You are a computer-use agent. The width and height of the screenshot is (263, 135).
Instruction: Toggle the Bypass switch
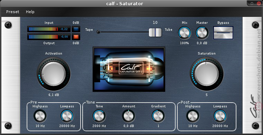pyautogui.click(x=223, y=33)
